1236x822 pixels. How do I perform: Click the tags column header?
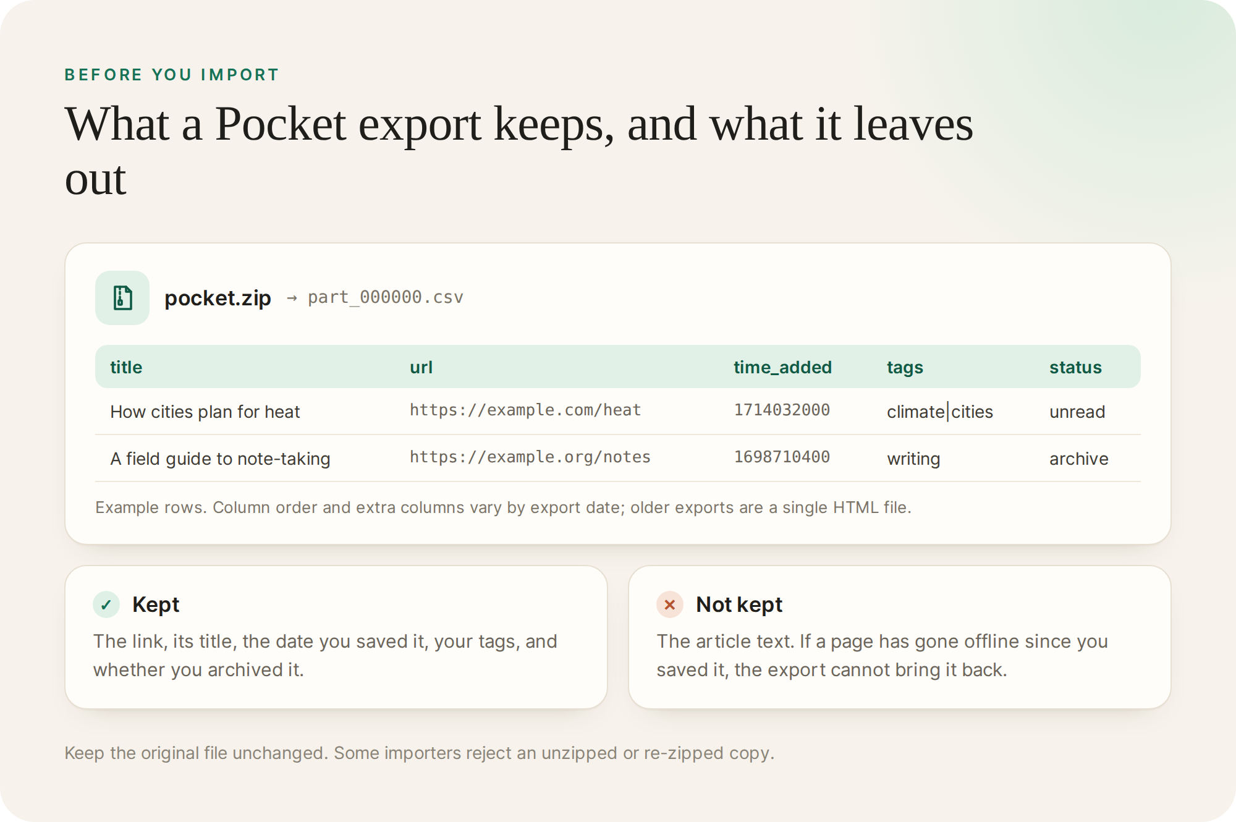(x=905, y=367)
